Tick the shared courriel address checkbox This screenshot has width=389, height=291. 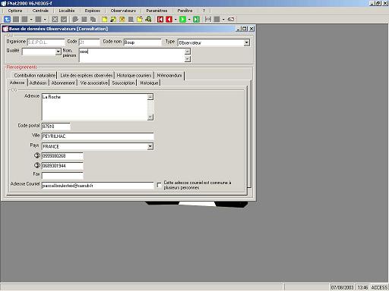159,185
